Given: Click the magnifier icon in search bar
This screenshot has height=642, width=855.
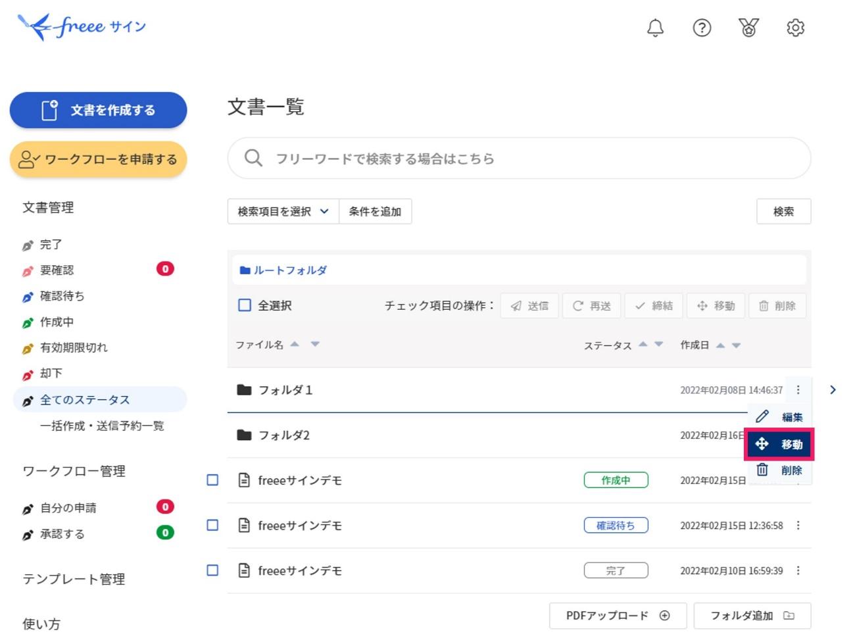Looking at the screenshot, I should (253, 158).
